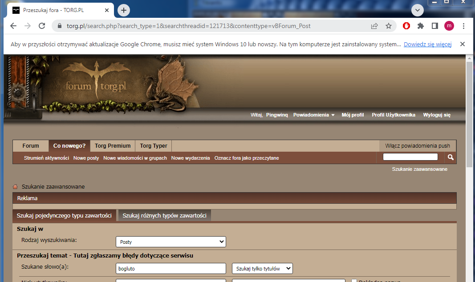The width and height of the screenshot is (475, 282).
Task: Expand the Rodzaj wyszukiwania dropdown
Action: point(171,242)
